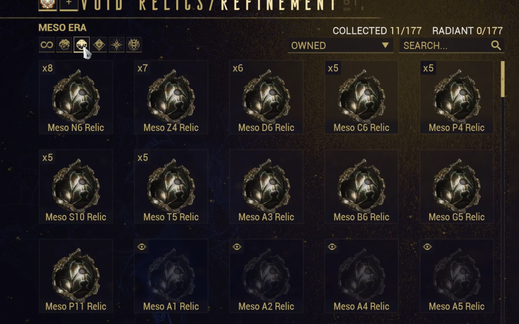Image resolution: width=519 pixels, height=324 pixels.
Task: Select the Requiem era crown icon filter
Action: 134,45
